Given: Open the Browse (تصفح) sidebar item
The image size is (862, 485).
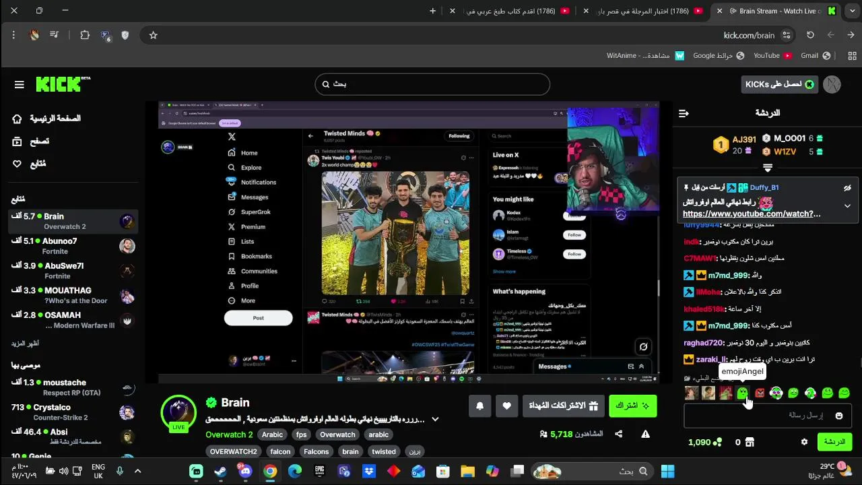Looking at the screenshot, I should pyautogui.click(x=31, y=141).
